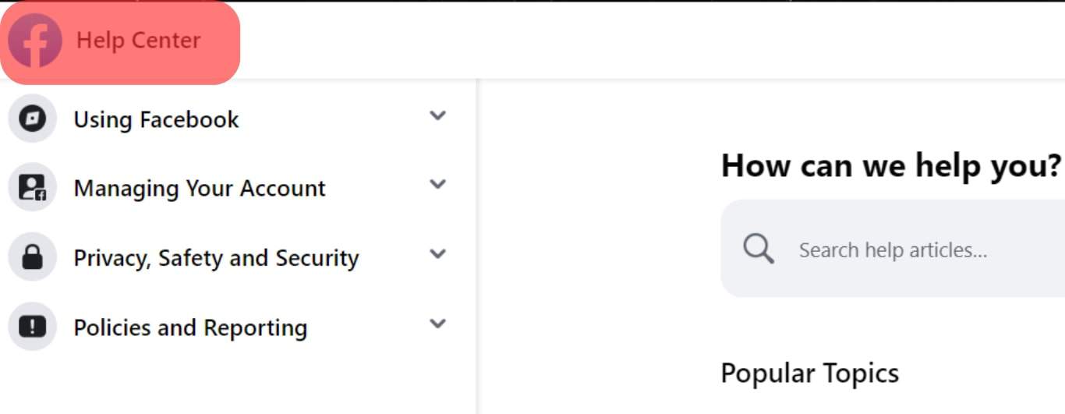Expand the Policies and Reporting chevron
Viewport: 1065px width, 414px height.
click(x=438, y=323)
